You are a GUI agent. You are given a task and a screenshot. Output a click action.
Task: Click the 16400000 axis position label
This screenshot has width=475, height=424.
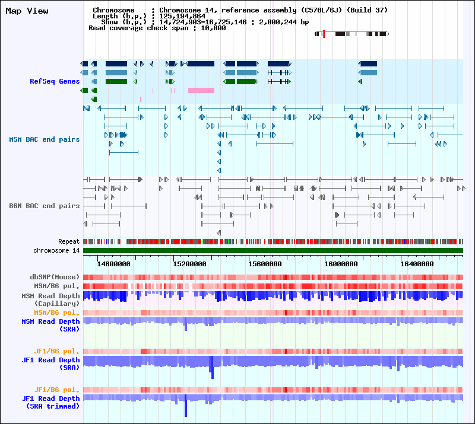point(417,264)
